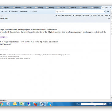Switch to the Fjernvar... tab
112x112 pixels.
(x=73, y=8)
